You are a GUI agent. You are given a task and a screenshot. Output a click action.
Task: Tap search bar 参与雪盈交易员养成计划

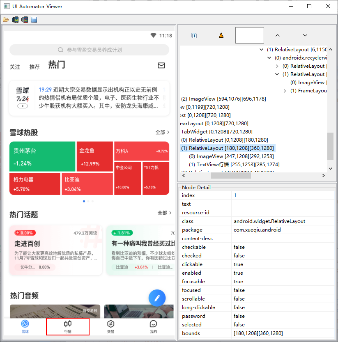pyautogui.click(x=89, y=50)
